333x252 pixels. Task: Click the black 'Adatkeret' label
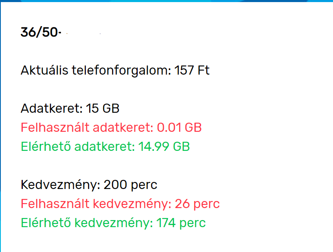(x=51, y=109)
